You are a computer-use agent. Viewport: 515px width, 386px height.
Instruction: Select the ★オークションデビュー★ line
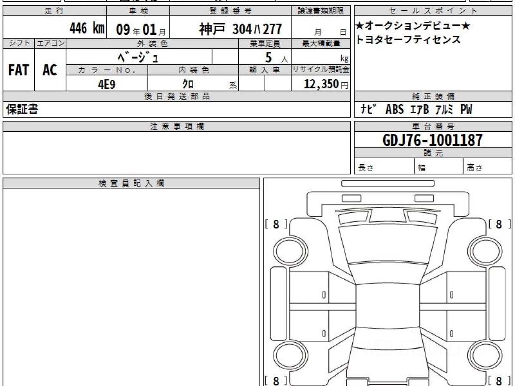click(413, 27)
